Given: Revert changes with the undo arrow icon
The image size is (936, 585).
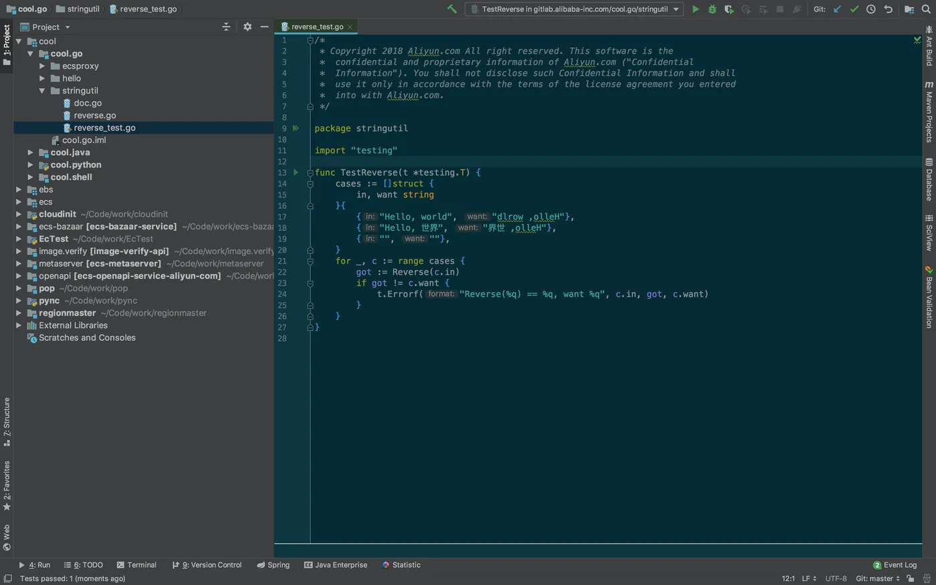Looking at the screenshot, I should point(888,9).
